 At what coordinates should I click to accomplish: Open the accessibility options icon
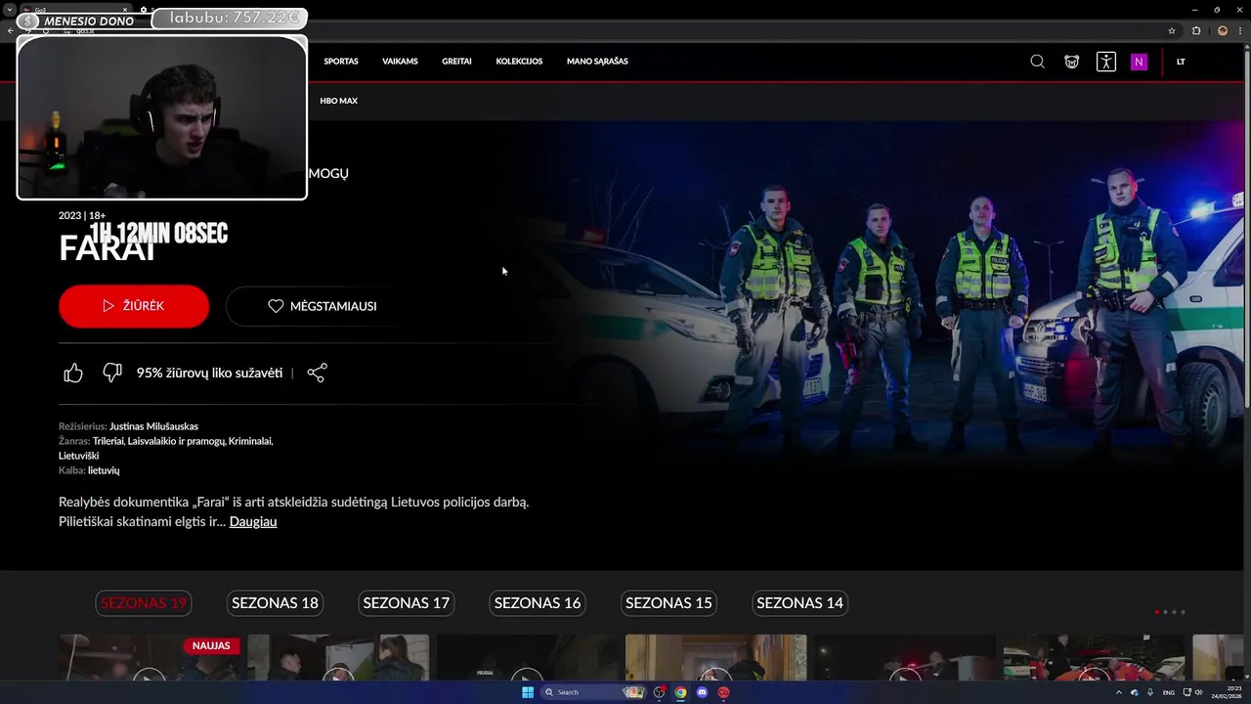click(x=1105, y=62)
